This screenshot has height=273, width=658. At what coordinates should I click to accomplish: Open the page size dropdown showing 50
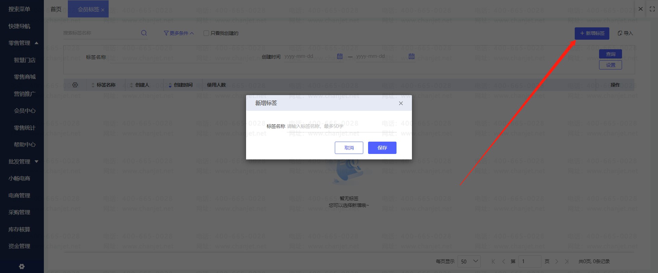tap(469, 261)
